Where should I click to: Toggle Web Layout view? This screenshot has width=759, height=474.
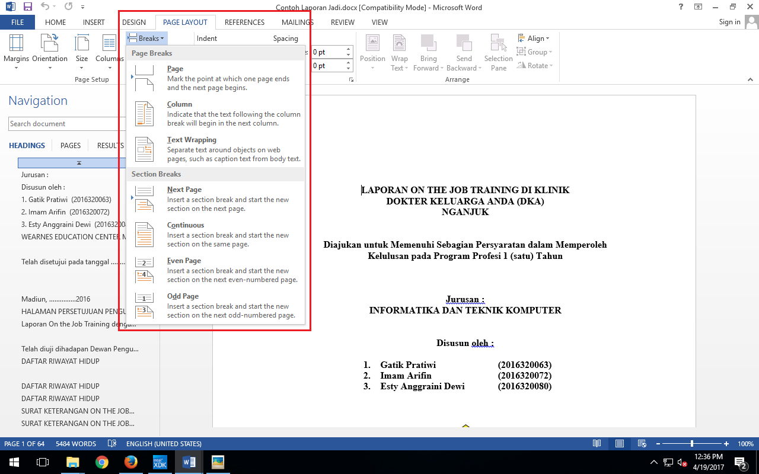click(x=641, y=443)
